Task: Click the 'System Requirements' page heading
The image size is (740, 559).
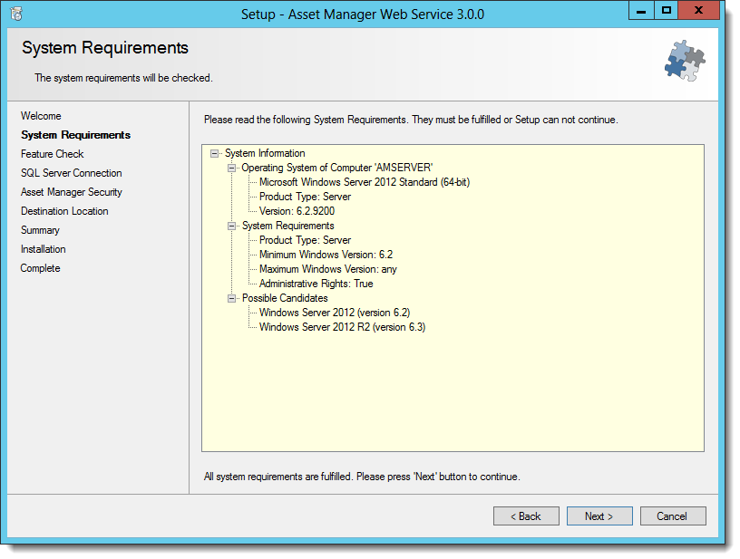Action: (x=105, y=48)
